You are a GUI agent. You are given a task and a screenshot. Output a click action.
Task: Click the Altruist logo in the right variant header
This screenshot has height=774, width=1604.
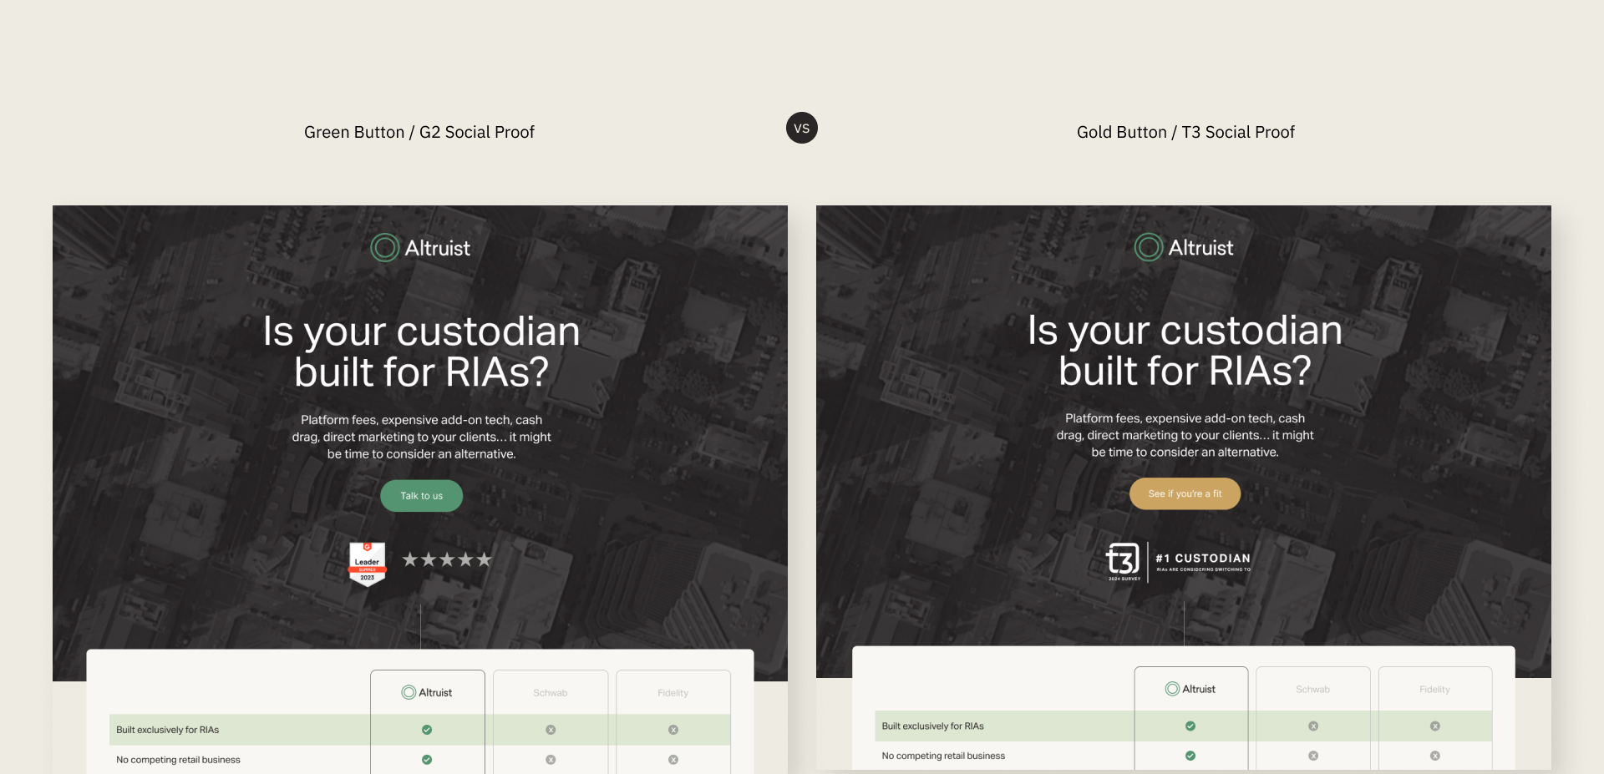click(x=1184, y=247)
